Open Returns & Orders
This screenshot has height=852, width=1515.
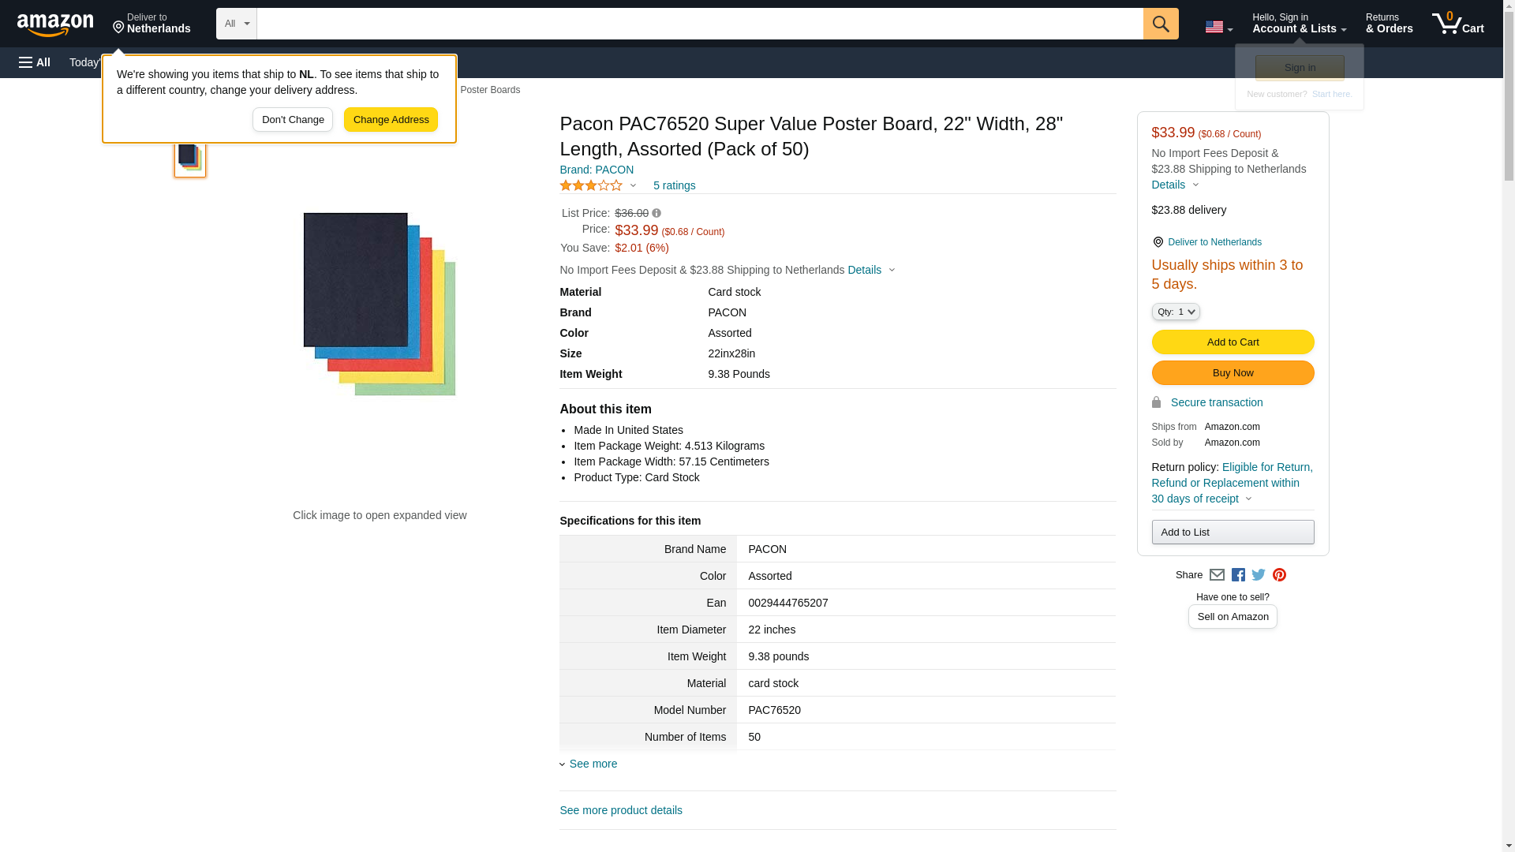coord(1389,24)
